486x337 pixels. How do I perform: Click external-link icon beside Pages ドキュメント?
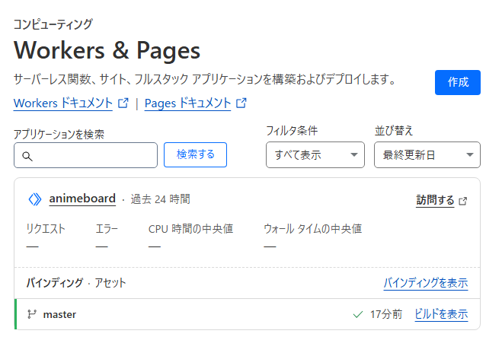pos(241,103)
